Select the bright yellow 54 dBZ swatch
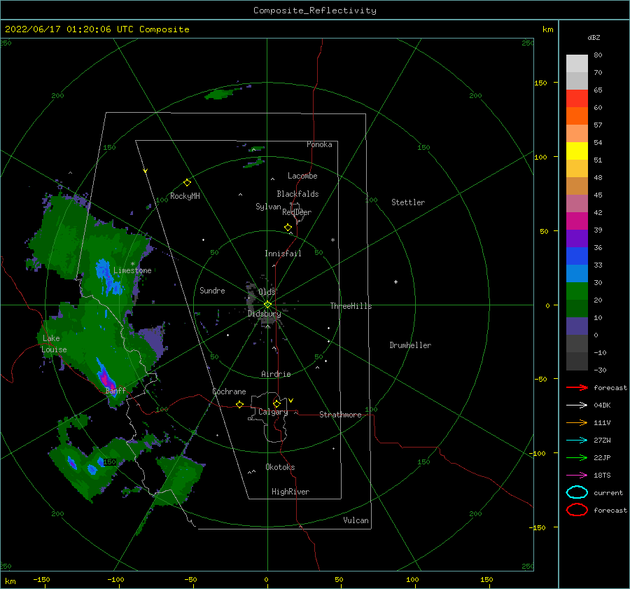This screenshot has height=589, width=630. pos(577,151)
